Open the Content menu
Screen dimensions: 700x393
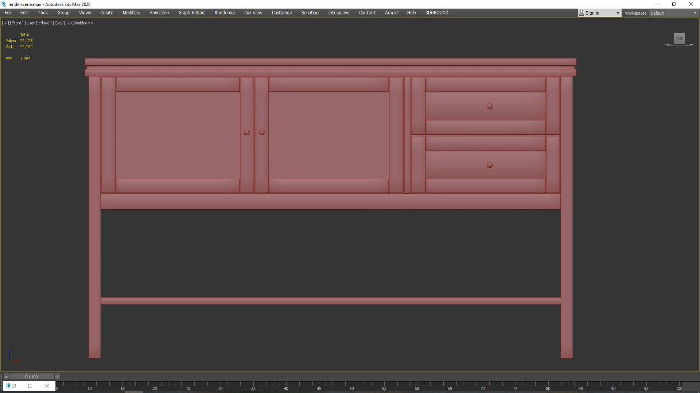[x=367, y=13]
